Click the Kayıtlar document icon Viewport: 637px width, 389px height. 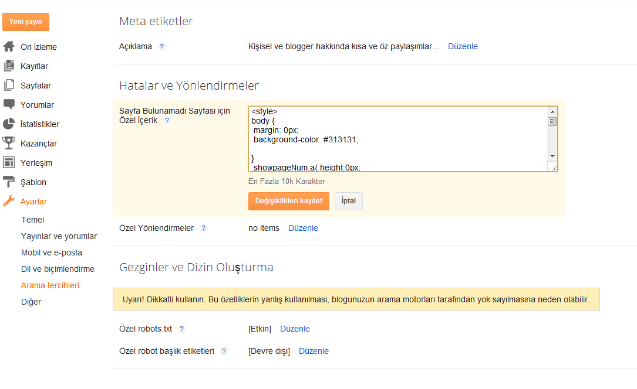[9, 66]
